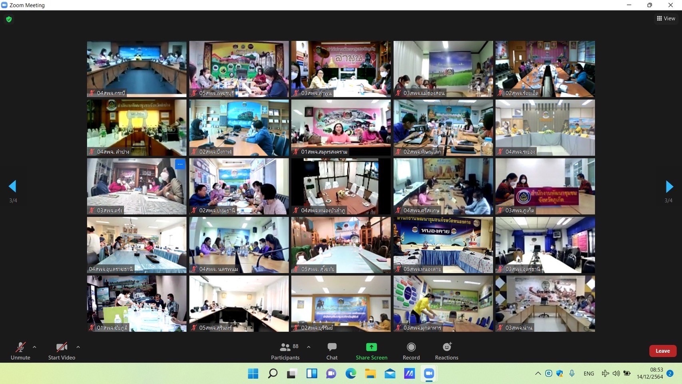Select the 01สพจ.สมุทรสงคราม video tile

(341, 128)
